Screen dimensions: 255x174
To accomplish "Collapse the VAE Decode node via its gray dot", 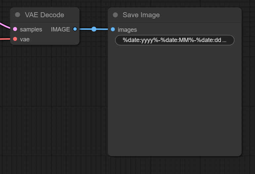I will pyautogui.click(x=18, y=15).
